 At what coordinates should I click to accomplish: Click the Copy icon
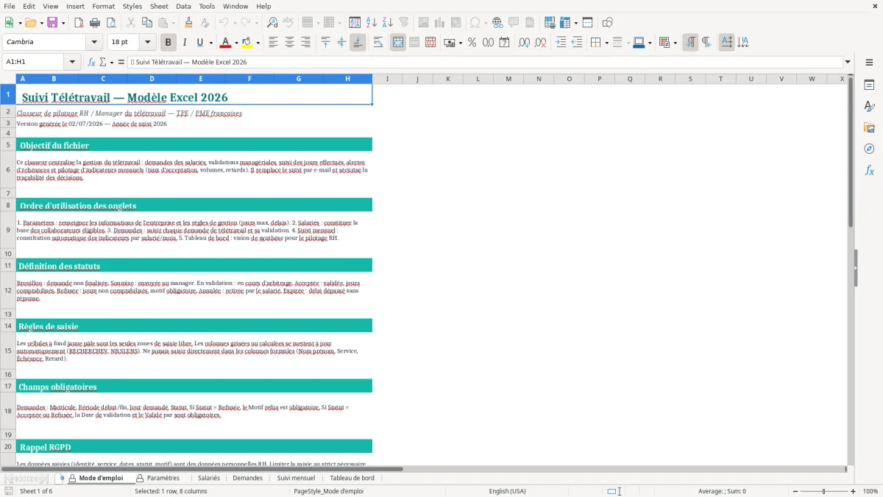click(x=146, y=23)
